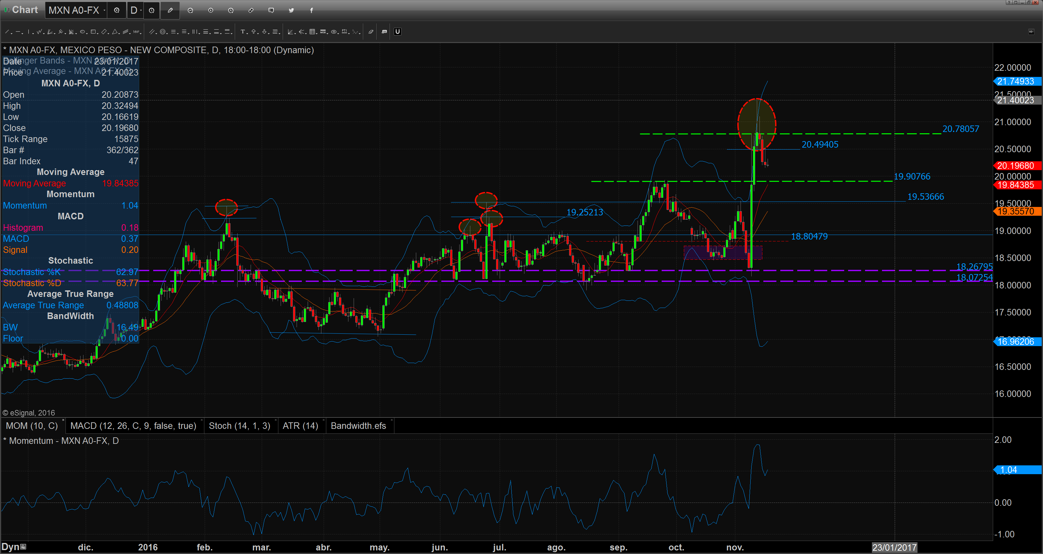Close the MOM (10, C) study tab
Image resolution: width=1043 pixels, height=554 pixels.
click(63, 420)
